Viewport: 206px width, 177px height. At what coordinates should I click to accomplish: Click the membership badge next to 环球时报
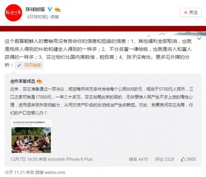click(58, 10)
